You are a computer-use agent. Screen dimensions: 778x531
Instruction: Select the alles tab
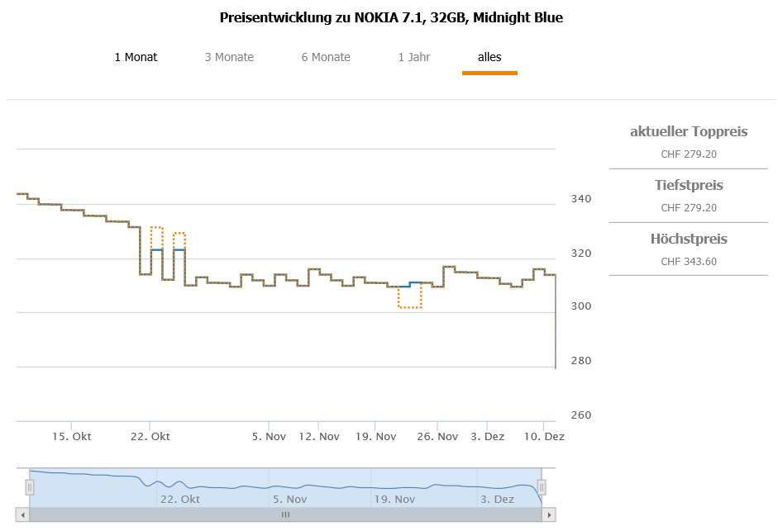[489, 57]
